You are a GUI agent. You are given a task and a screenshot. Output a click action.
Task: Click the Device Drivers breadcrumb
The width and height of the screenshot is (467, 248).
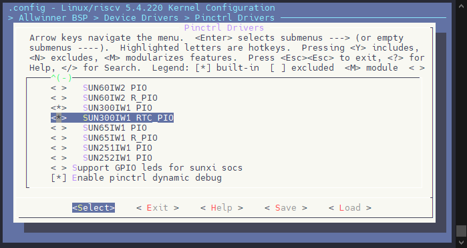(141, 18)
